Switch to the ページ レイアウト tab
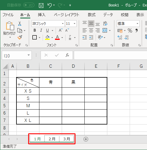This screenshot has width=147, height=150. 66,15
